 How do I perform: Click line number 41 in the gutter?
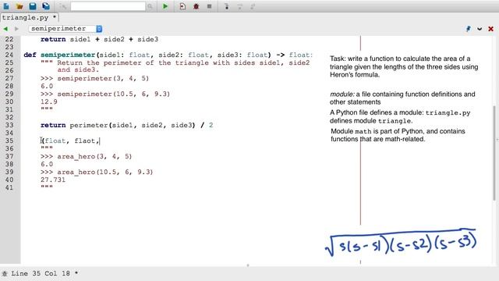(9, 187)
